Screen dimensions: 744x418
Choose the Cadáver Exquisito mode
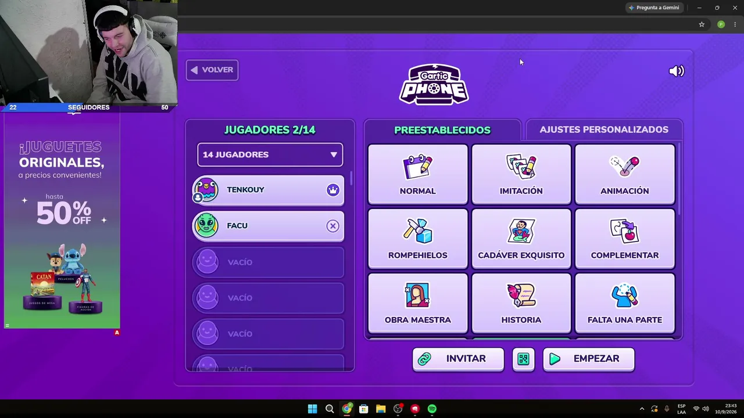coord(521,239)
